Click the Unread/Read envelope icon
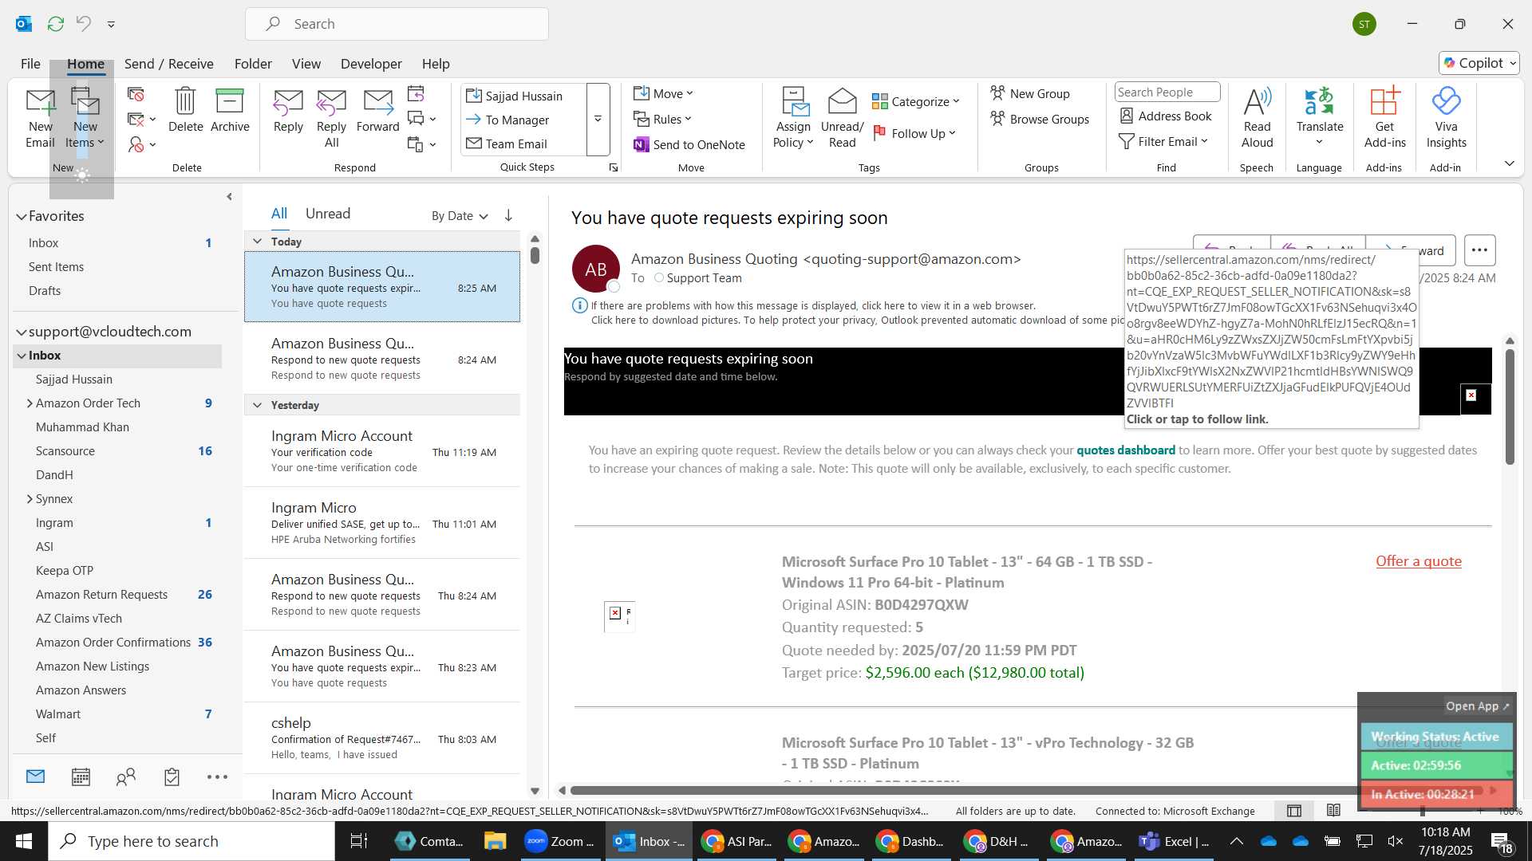Screen dimensions: 1532x861 [842, 117]
